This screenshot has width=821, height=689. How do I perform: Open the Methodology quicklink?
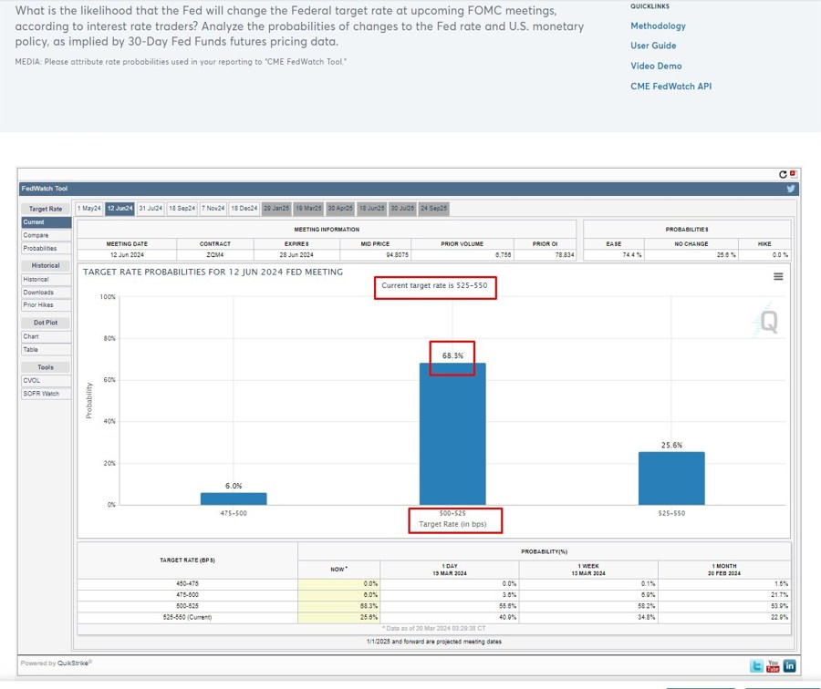658,26
